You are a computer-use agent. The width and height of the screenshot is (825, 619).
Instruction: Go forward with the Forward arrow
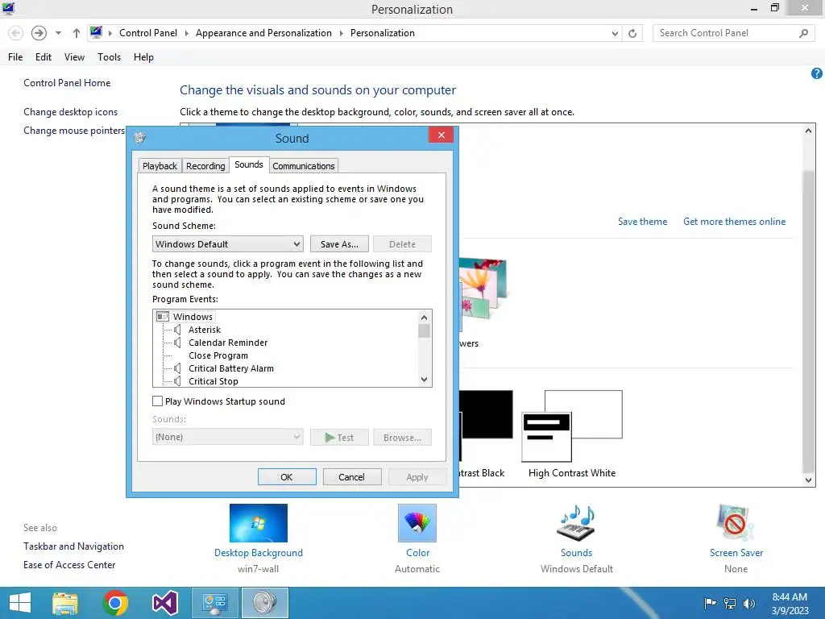click(x=39, y=33)
